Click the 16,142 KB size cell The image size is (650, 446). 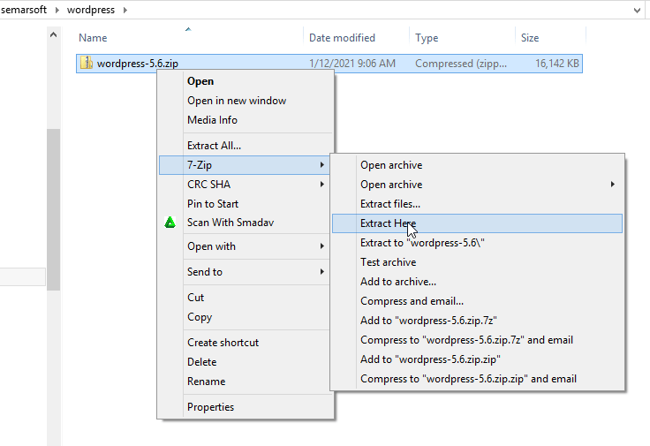click(x=556, y=64)
